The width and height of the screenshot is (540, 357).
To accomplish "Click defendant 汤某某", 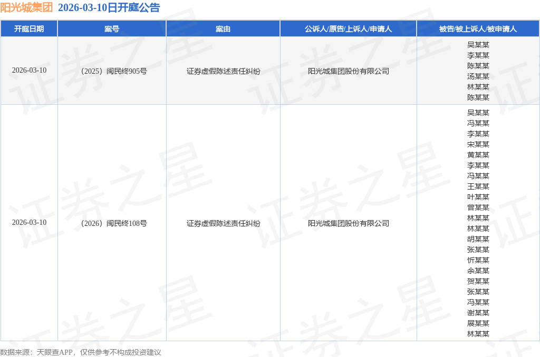I will pos(478,76).
